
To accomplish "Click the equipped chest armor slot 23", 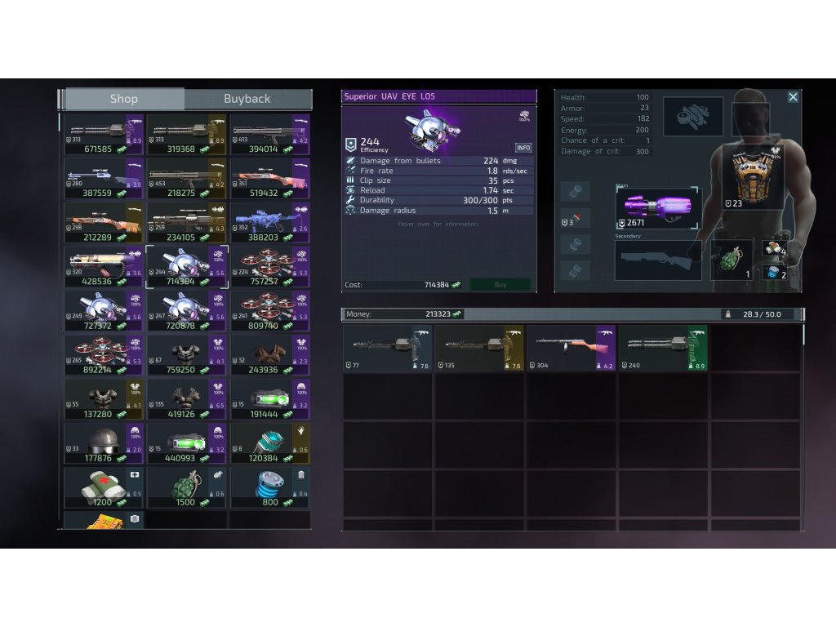I will (x=753, y=177).
